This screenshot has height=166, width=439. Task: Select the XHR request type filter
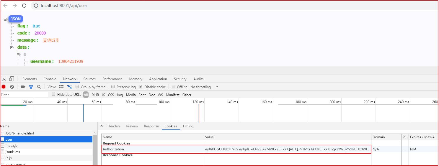95,95
